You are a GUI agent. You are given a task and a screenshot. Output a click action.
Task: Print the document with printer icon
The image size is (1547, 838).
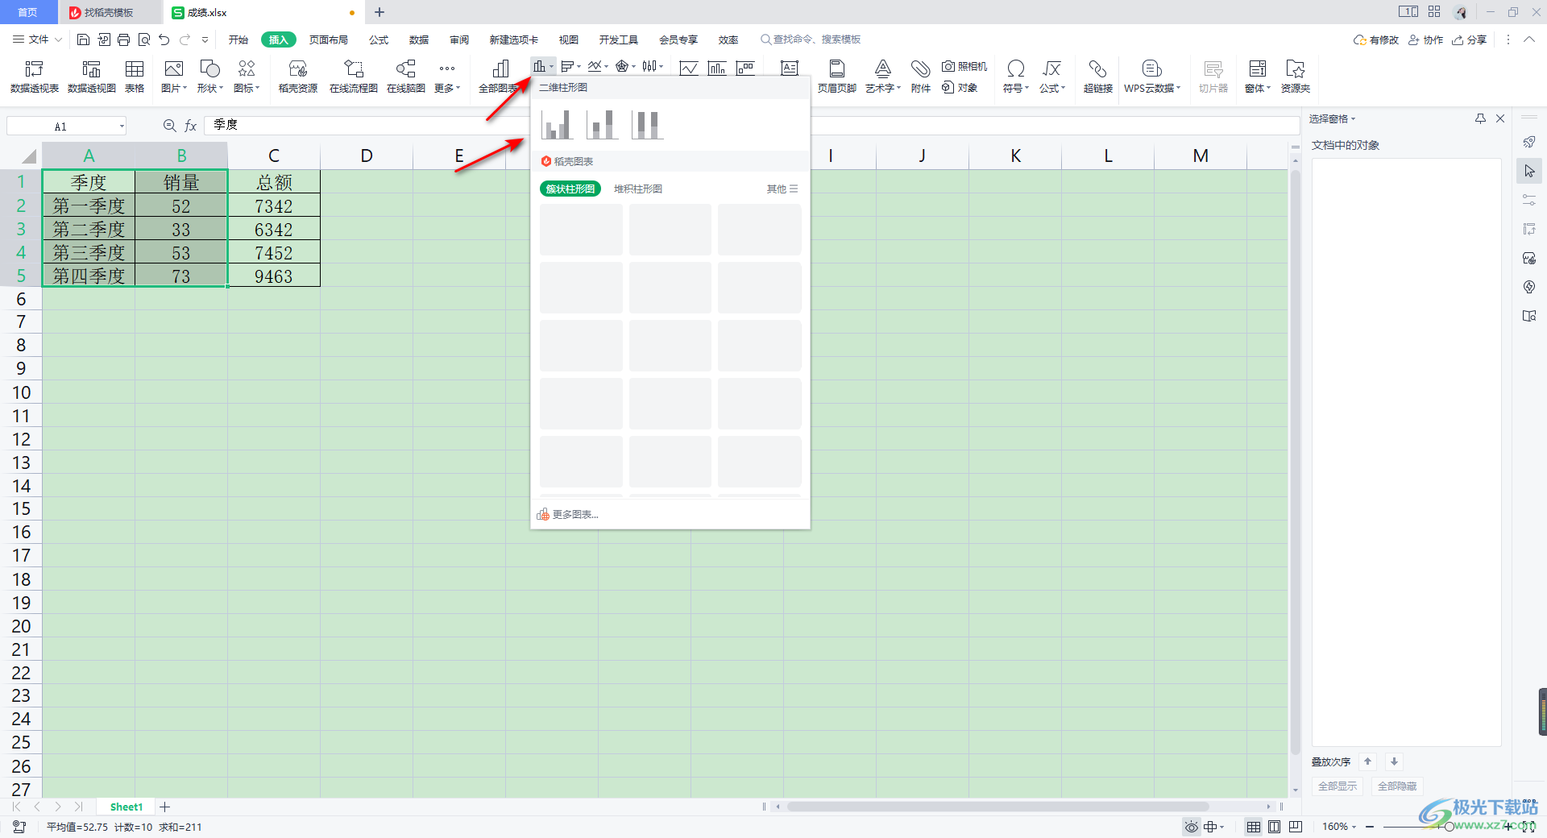click(x=123, y=39)
